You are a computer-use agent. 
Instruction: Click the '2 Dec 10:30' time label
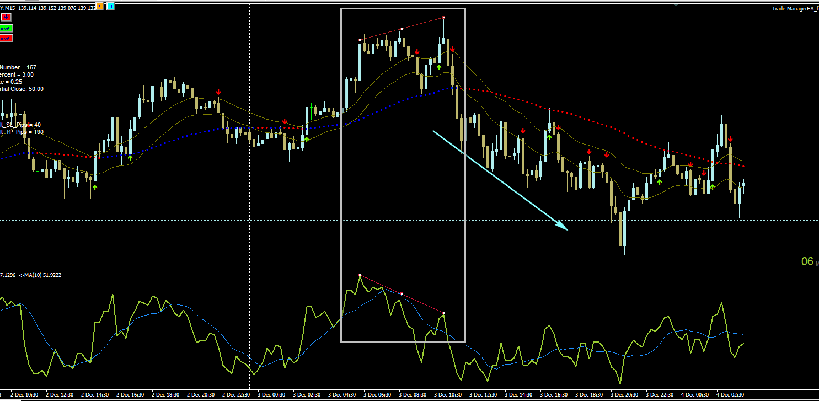pyautogui.click(x=23, y=395)
